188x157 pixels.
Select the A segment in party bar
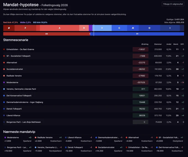tap(59, 28)
